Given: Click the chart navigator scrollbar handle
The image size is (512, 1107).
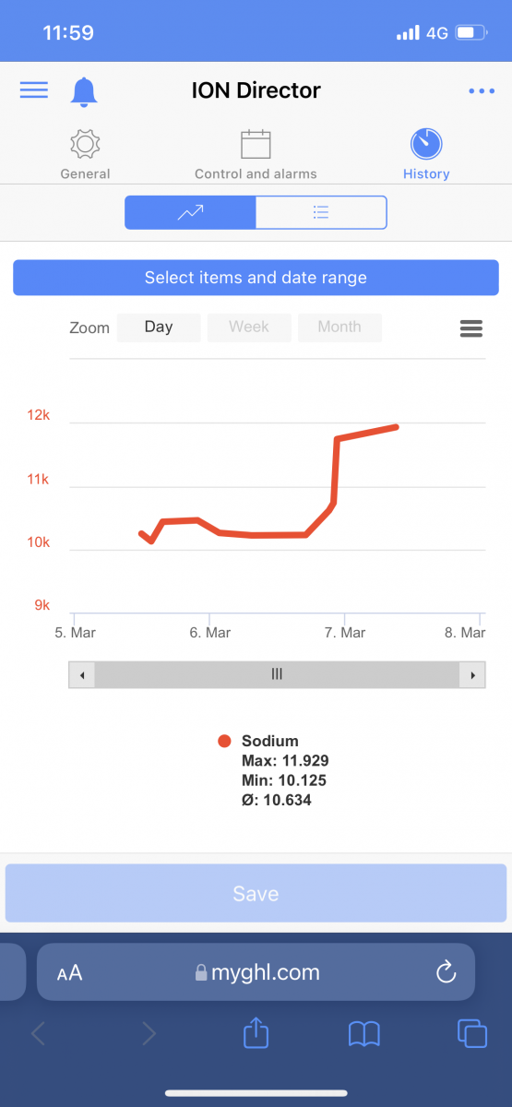Looking at the screenshot, I should tap(277, 675).
